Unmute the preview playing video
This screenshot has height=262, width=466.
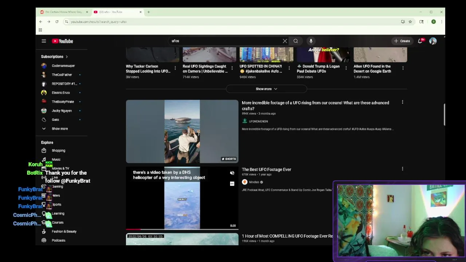pyautogui.click(x=232, y=173)
